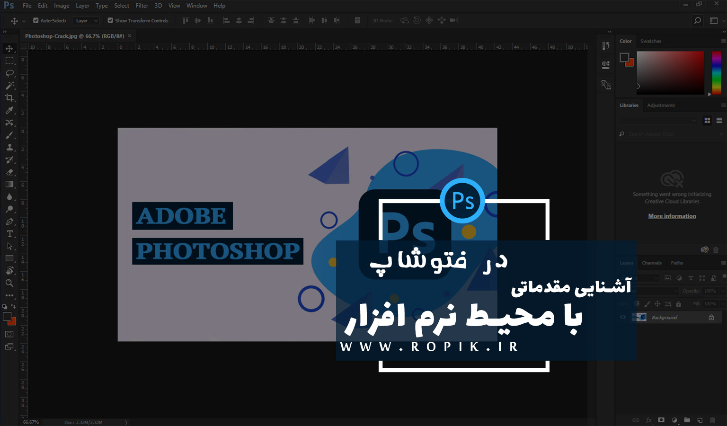This screenshot has width=727, height=426.
Task: Switch to the Paths tab
Action: point(677,263)
